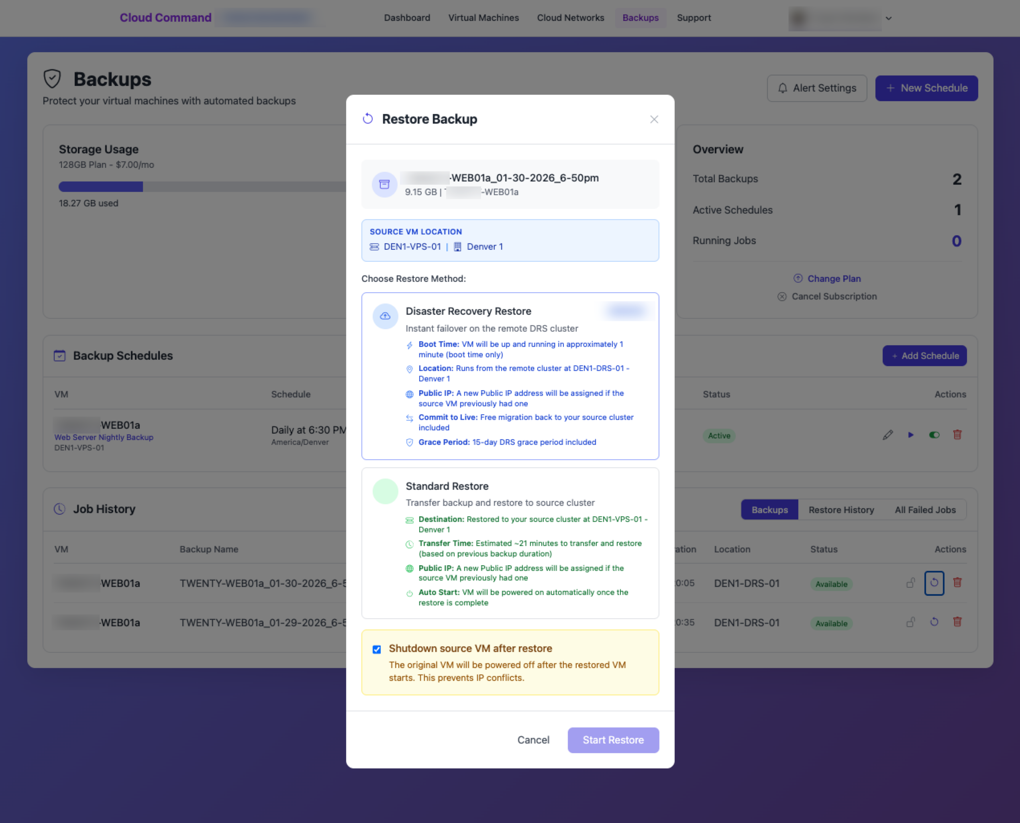Run the nightly backup schedule now
The width and height of the screenshot is (1020, 823).
pyautogui.click(x=910, y=435)
